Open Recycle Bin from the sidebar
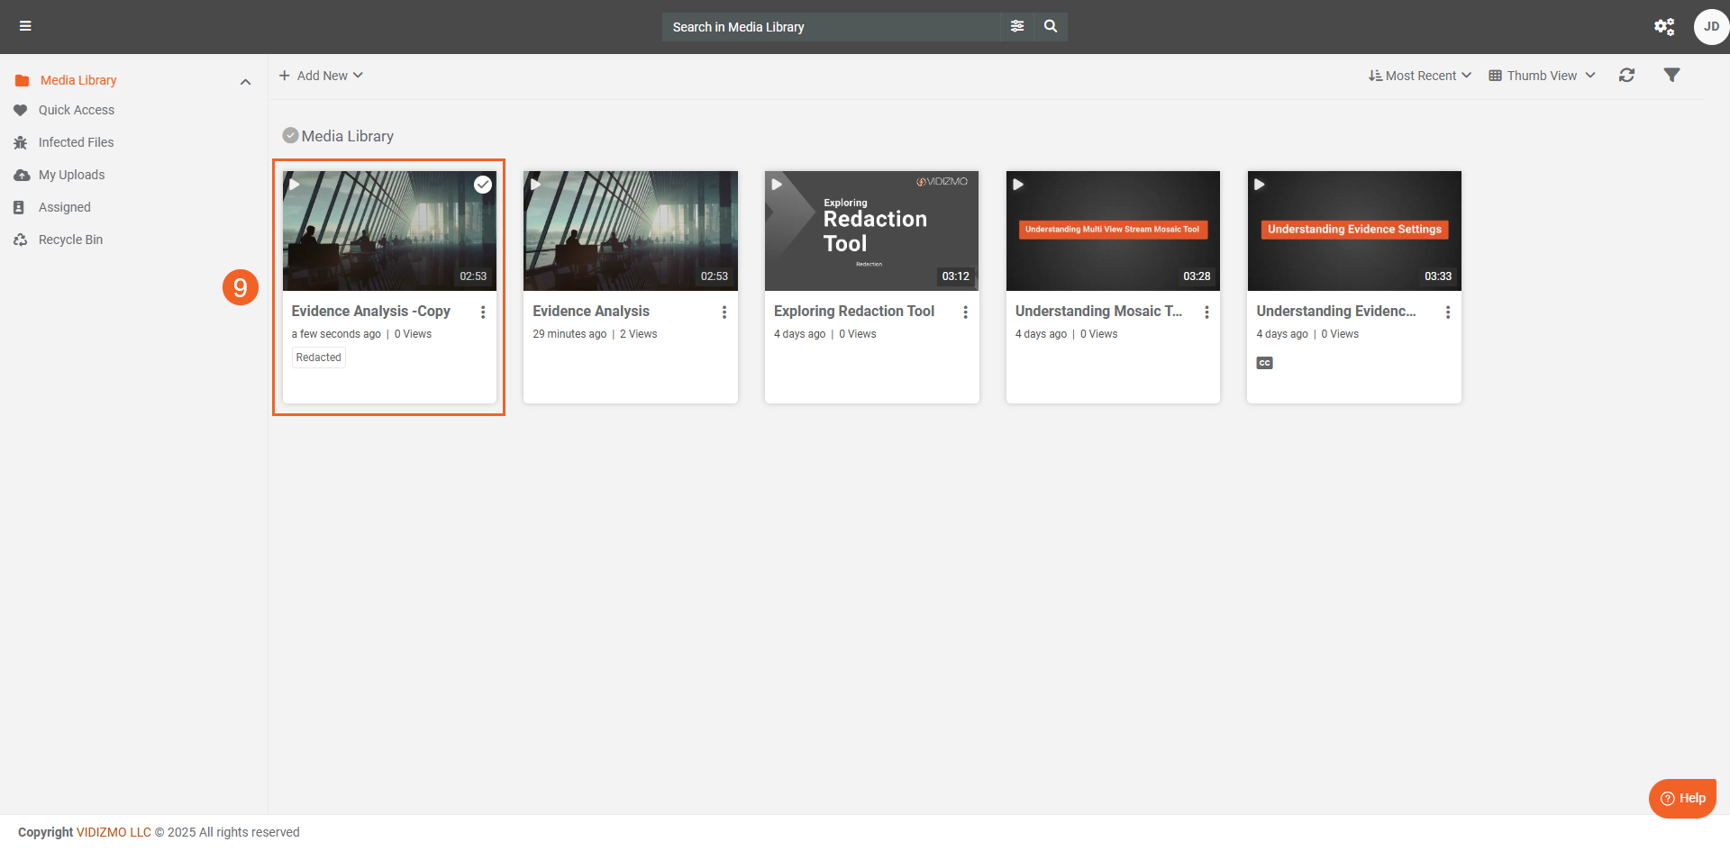 (x=70, y=240)
